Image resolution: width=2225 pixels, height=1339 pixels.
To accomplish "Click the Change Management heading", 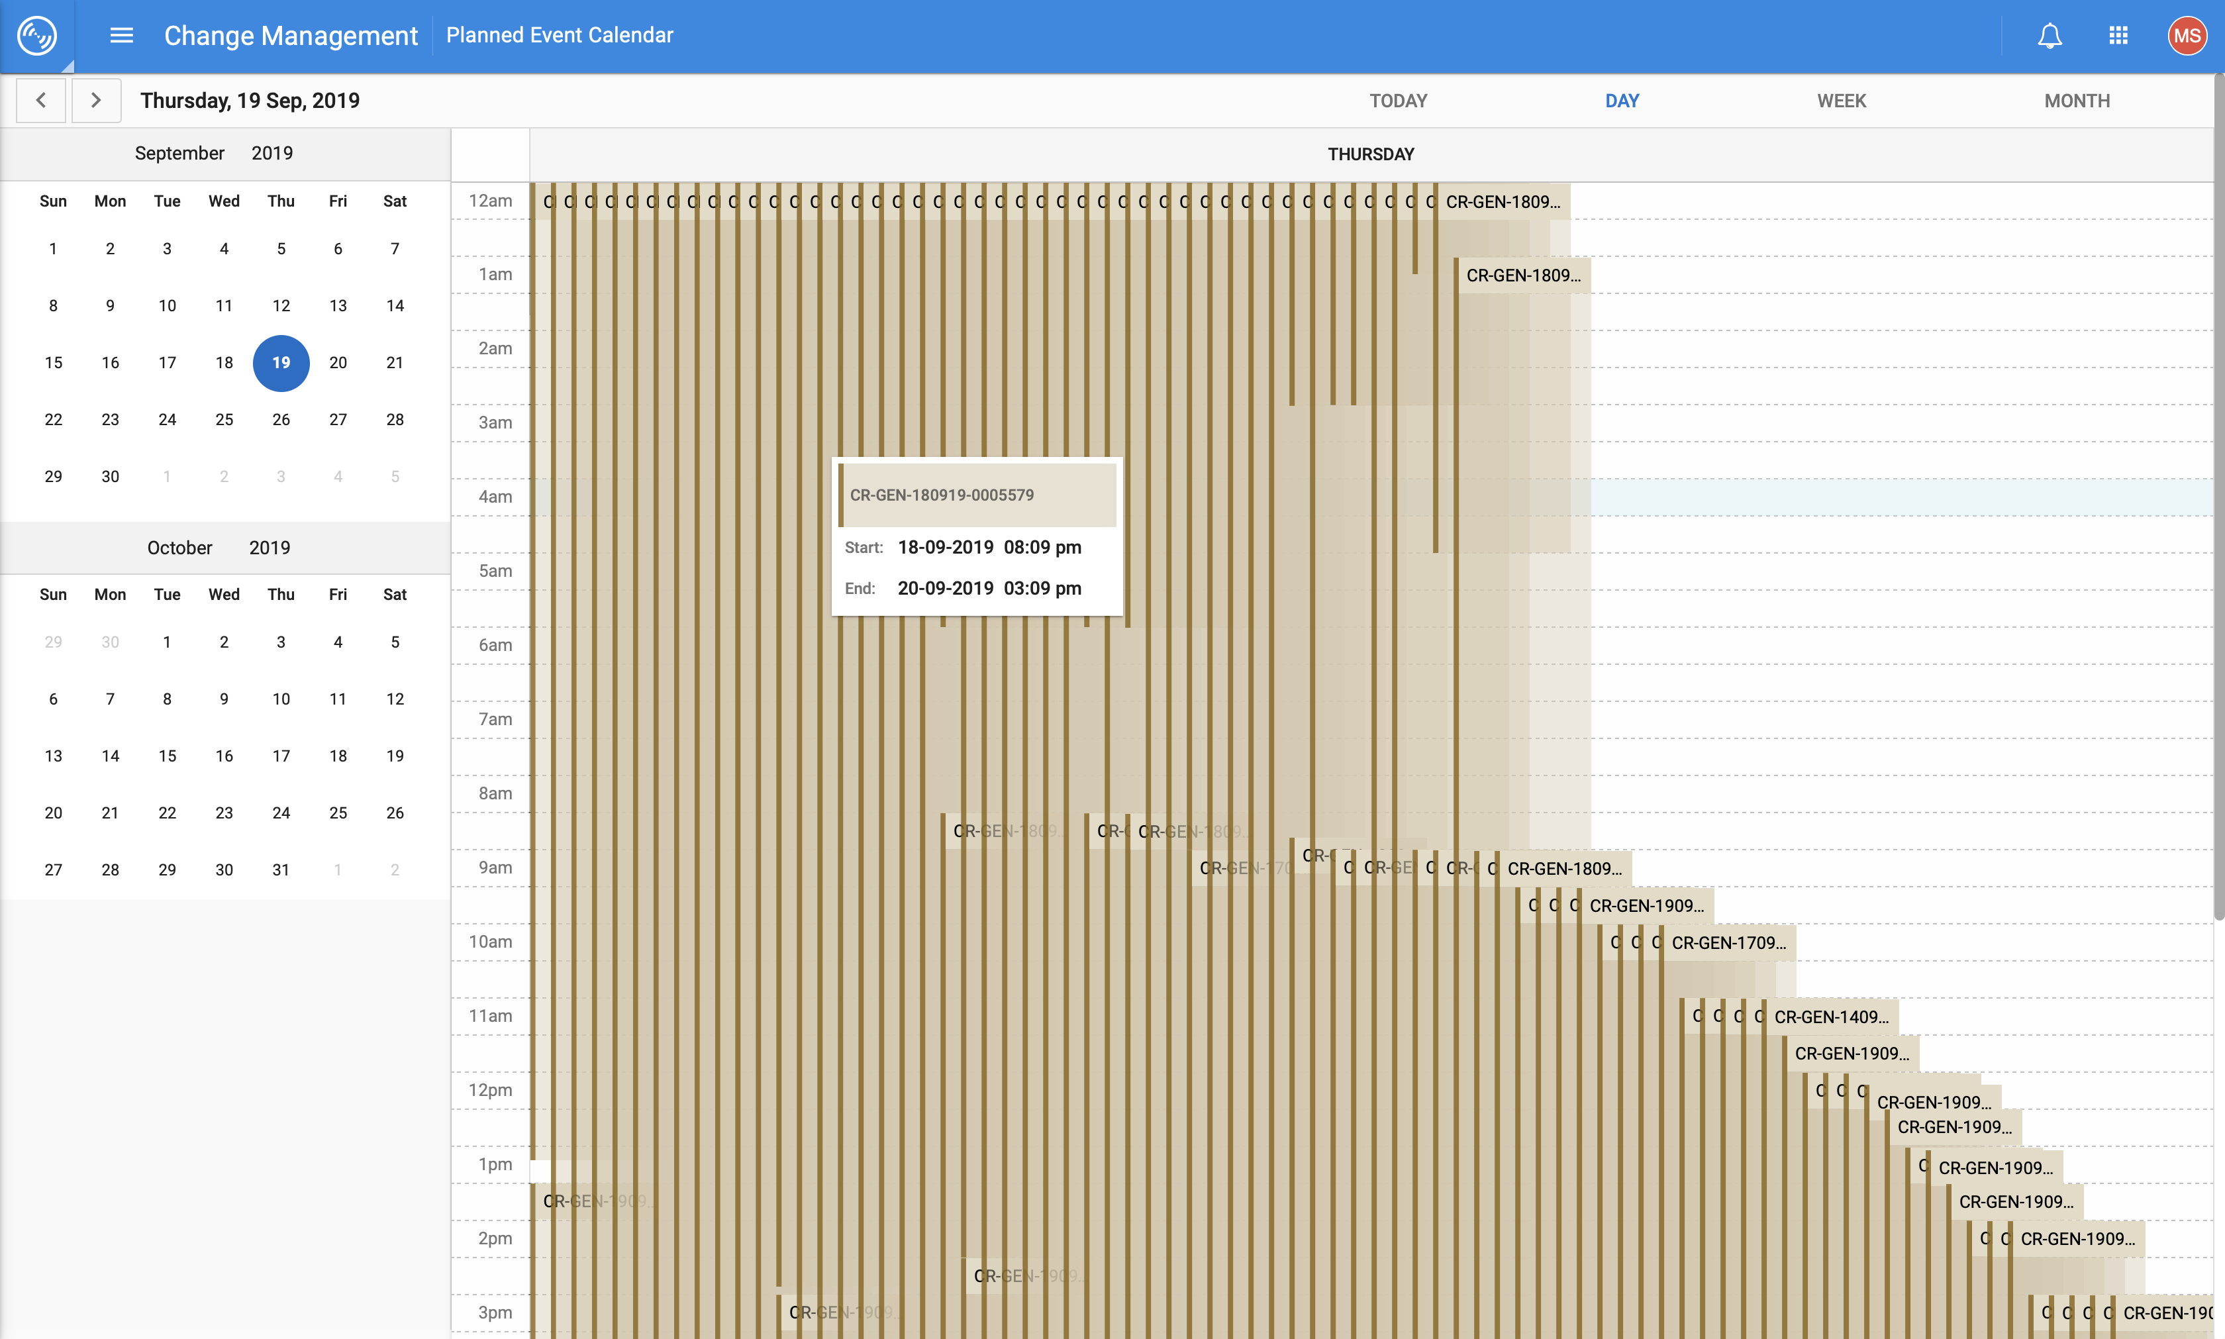I will [291, 35].
